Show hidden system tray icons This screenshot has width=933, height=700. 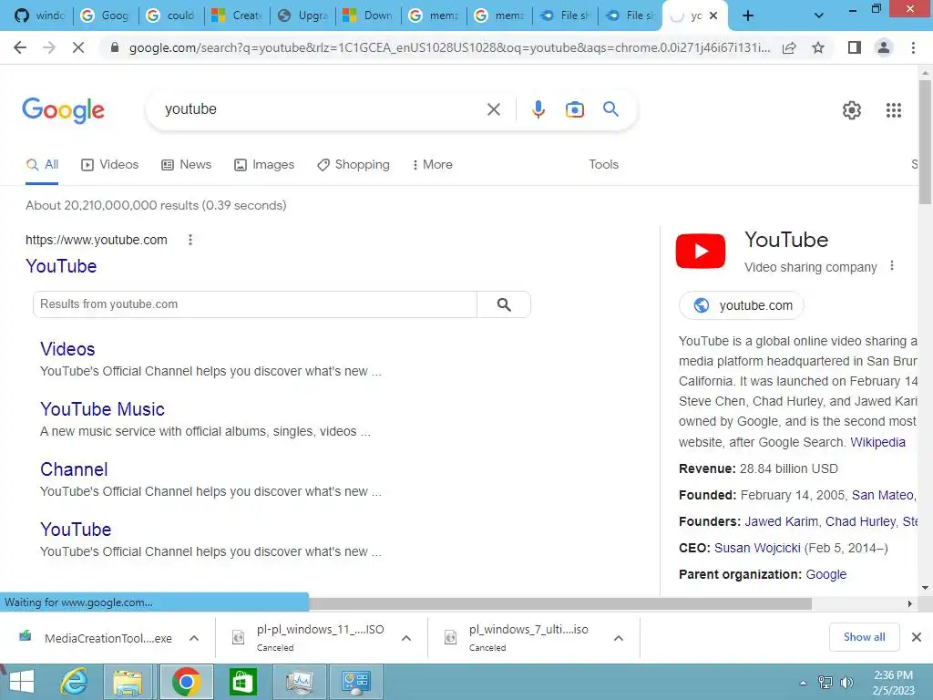point(803,683)
